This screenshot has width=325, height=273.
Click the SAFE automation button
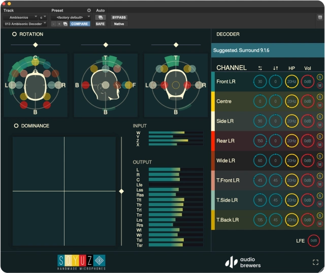click(100, 24)
